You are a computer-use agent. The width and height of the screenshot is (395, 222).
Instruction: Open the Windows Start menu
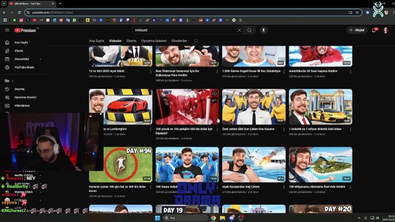[158, 218]
